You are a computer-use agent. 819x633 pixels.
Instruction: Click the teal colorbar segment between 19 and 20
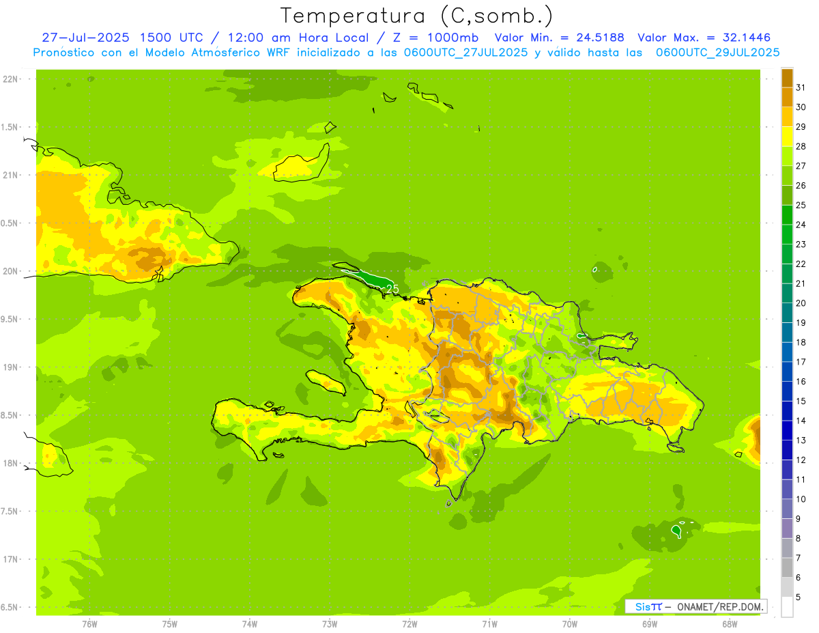click(x=787, y=313)
